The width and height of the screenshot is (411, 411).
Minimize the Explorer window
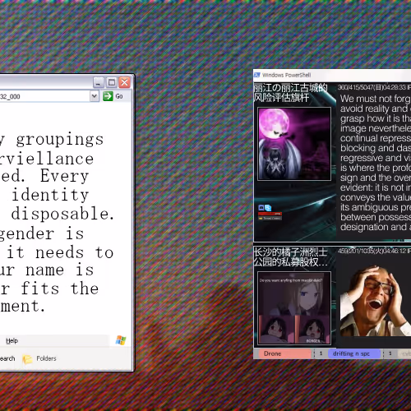click(99, 82)
